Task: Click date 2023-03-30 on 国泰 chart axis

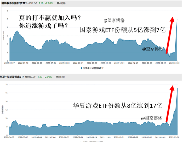Action: (174, 63)
